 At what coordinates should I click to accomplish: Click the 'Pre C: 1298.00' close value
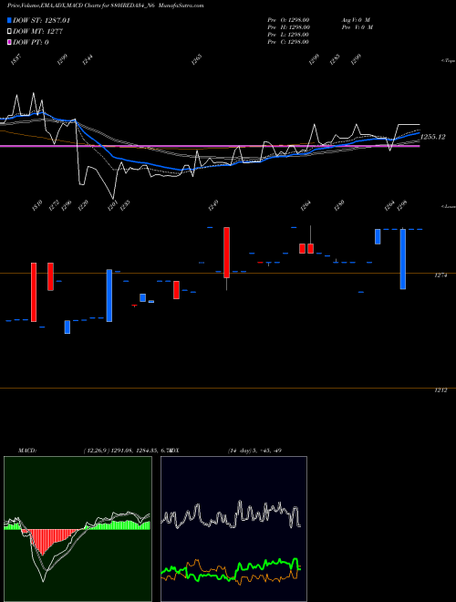(x=288, y=42)
